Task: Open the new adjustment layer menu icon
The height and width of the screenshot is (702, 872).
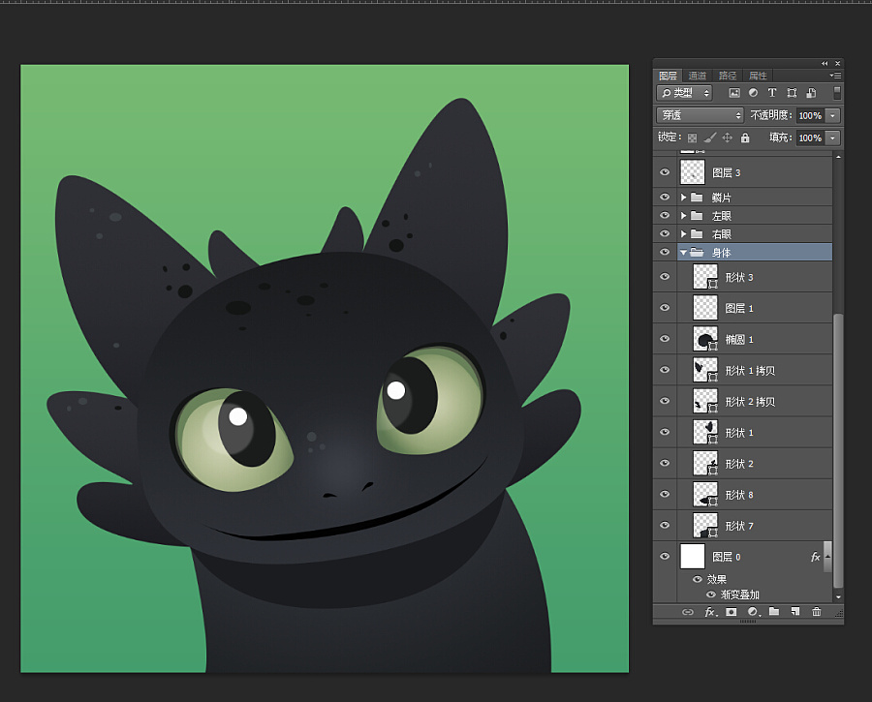Action: coord(754,612)
